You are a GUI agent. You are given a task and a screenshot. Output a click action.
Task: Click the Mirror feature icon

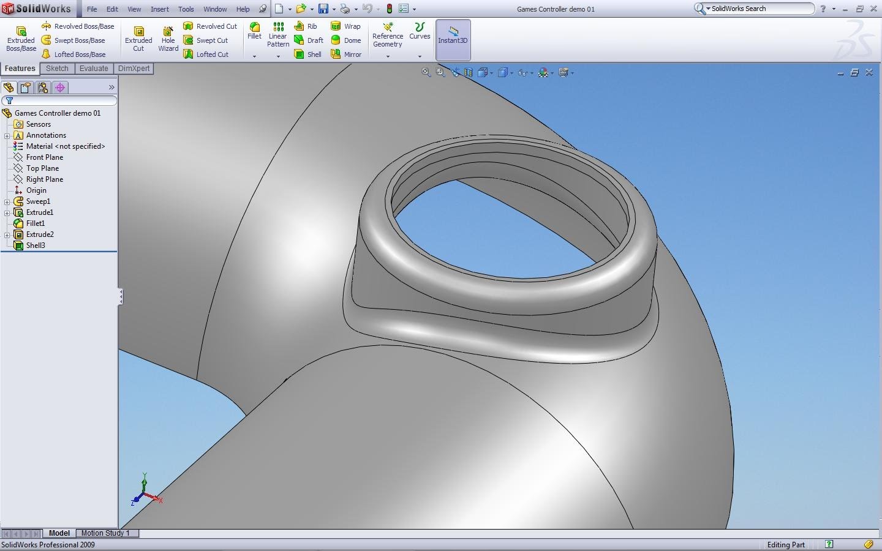(x=346, y=54)
